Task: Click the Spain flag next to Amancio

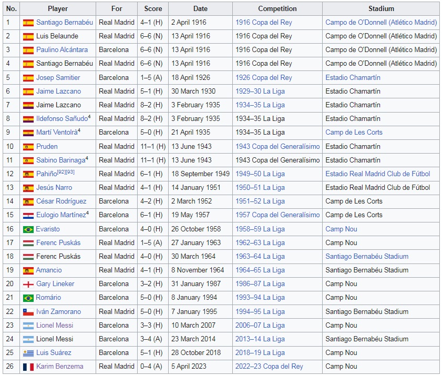Action: (28, 271)
